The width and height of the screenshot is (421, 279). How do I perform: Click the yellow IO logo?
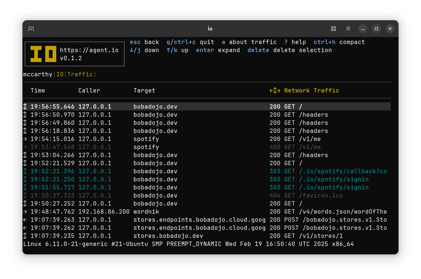(x=43, y=54)
